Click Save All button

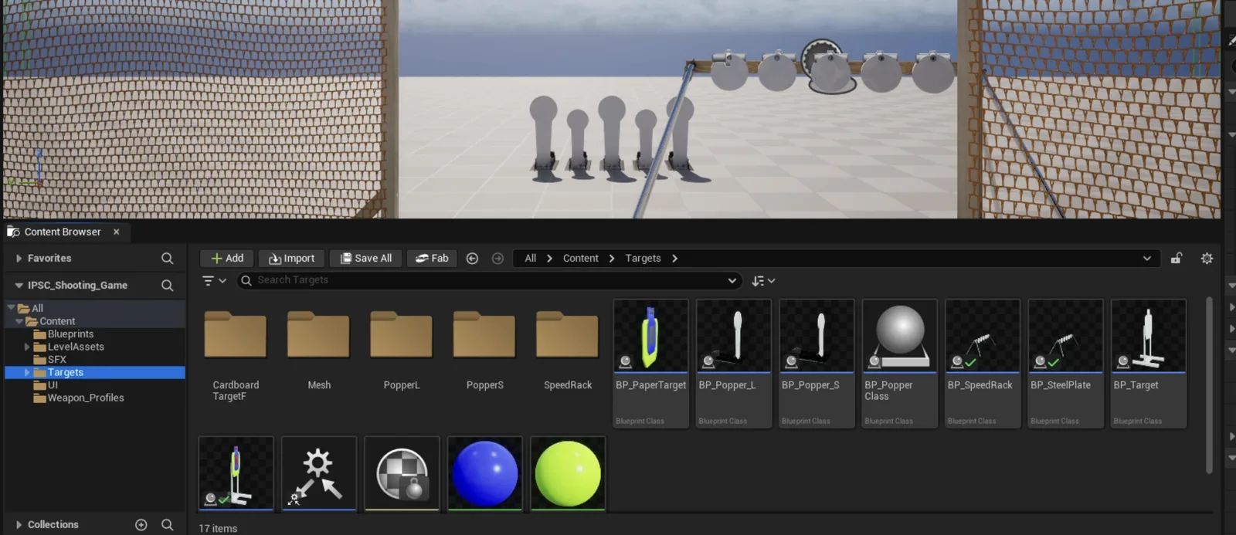click(366, 259)
